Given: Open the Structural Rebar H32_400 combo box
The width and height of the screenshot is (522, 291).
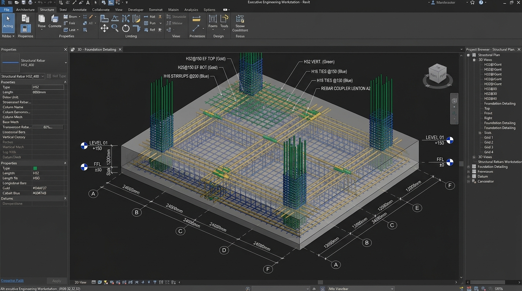Looking at the screenshot, I should tap(22, 76).
